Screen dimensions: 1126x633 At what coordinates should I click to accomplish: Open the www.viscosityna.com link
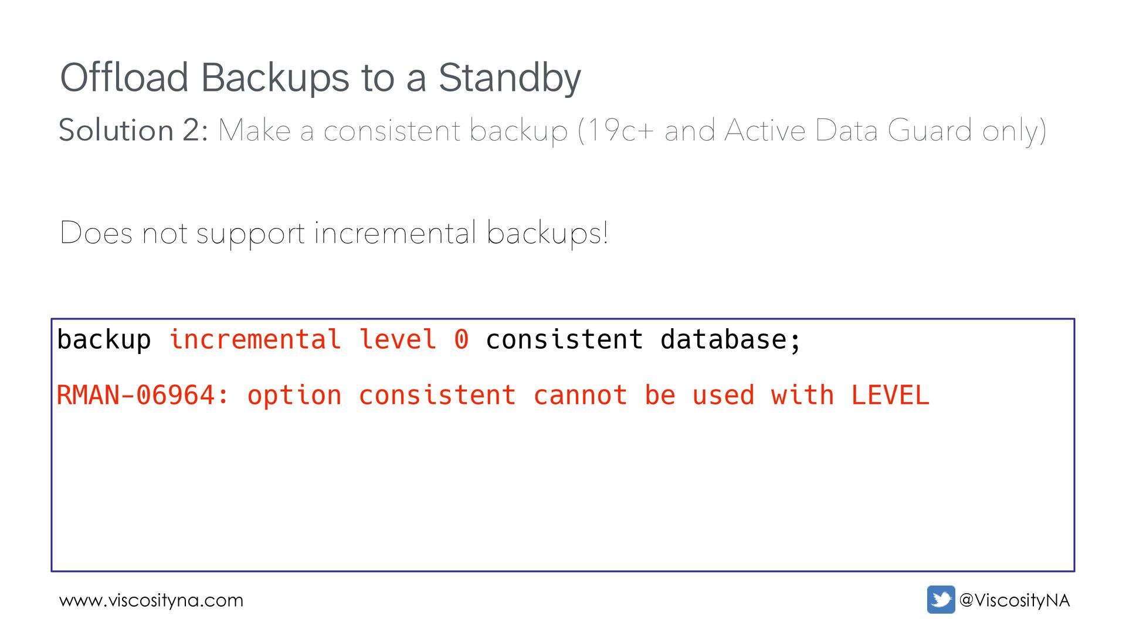click(151, 601)
